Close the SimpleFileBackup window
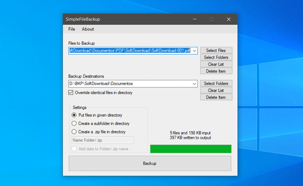This screenshot has width=303, height=186. pyautogui.click(x=228, y=19)
